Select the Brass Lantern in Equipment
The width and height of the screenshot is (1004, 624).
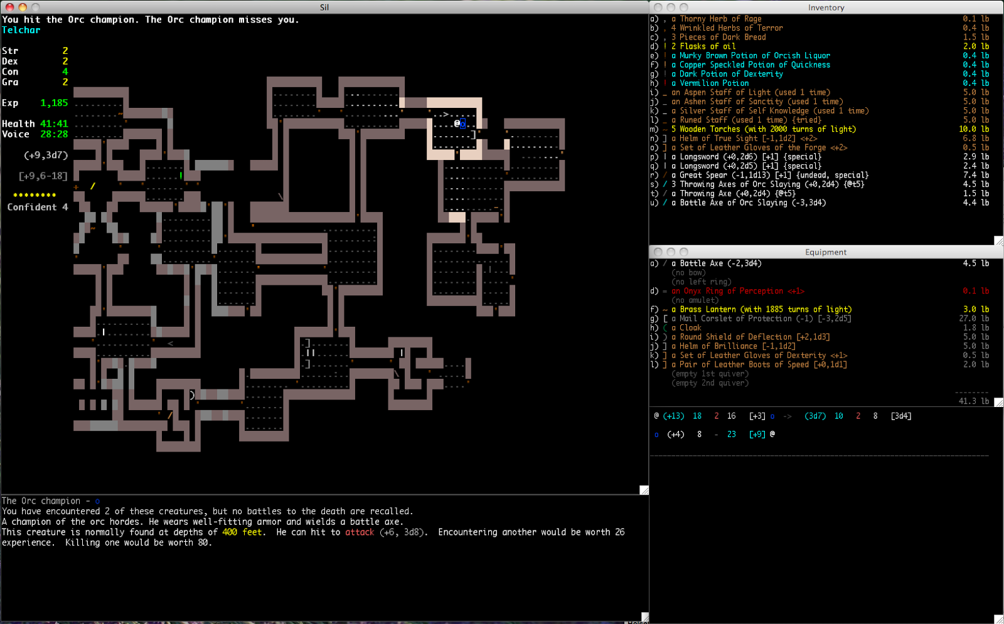click(x=820, y=309)
